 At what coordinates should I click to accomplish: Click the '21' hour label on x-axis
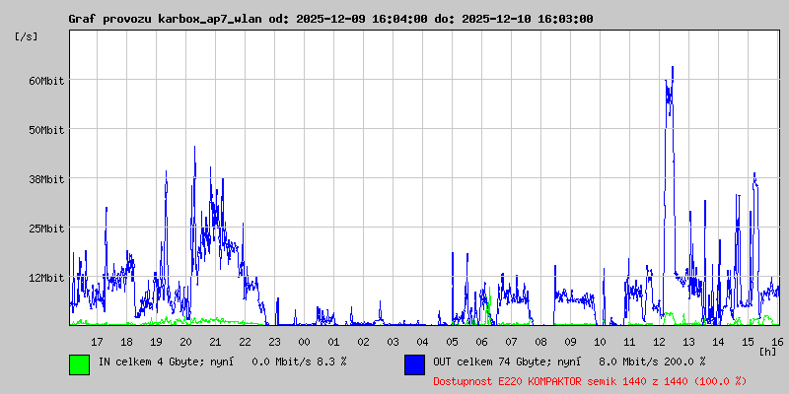coord(215,342)
